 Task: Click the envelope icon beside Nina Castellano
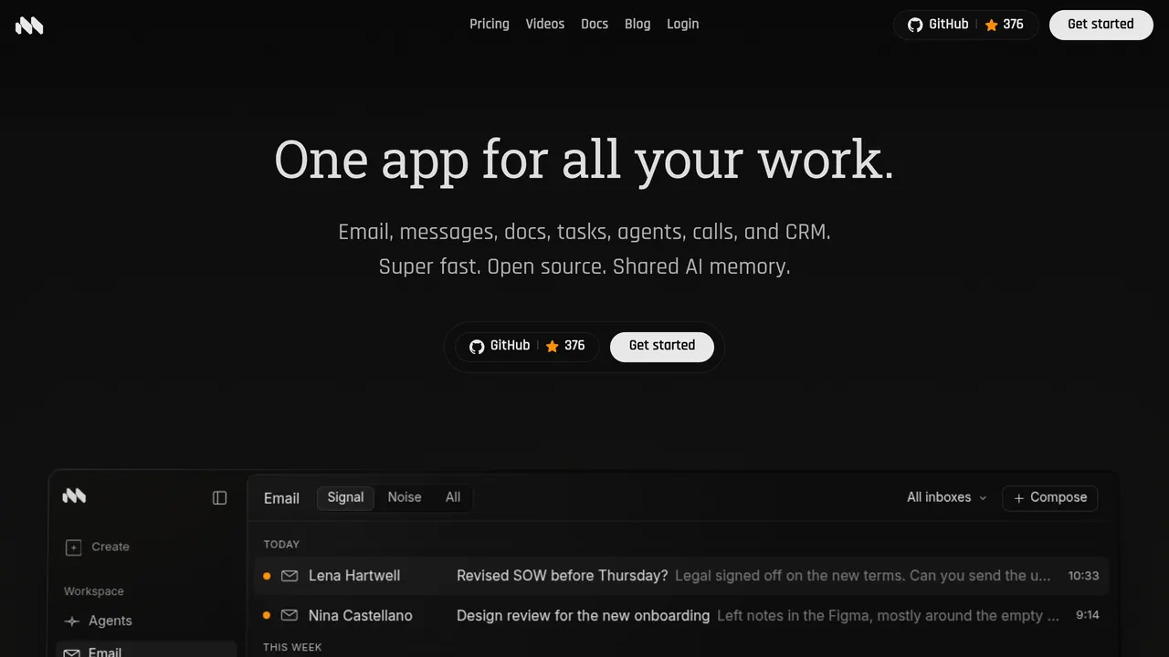(290, 616)
